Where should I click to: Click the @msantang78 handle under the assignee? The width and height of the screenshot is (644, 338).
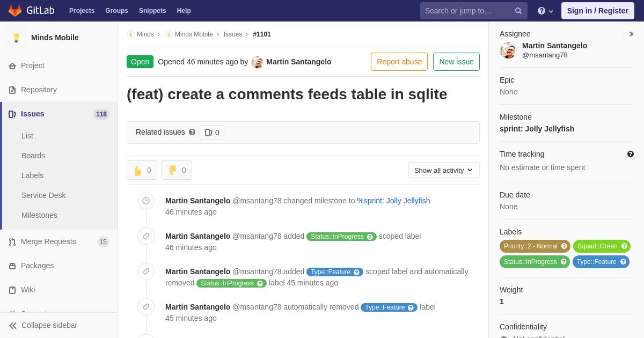(545, 55)
